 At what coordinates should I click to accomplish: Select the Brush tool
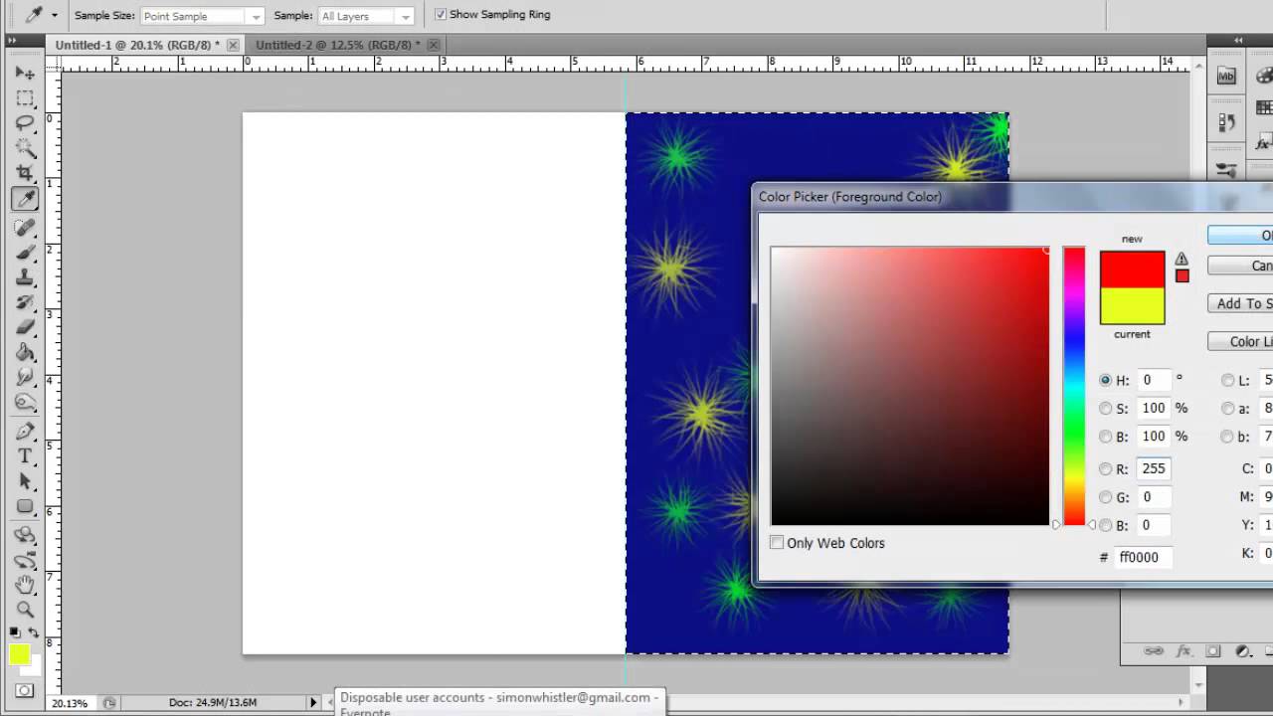pyautogui.click(x=25, y=253)
